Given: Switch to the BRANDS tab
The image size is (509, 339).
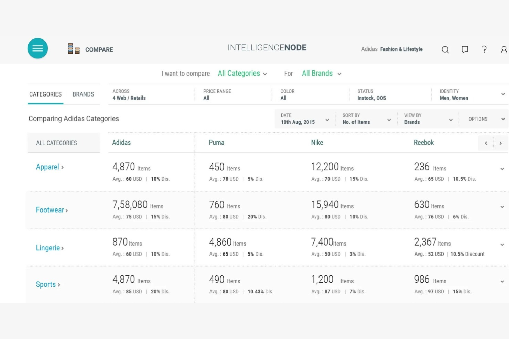Looking at the screenshot, I should 83,94.
